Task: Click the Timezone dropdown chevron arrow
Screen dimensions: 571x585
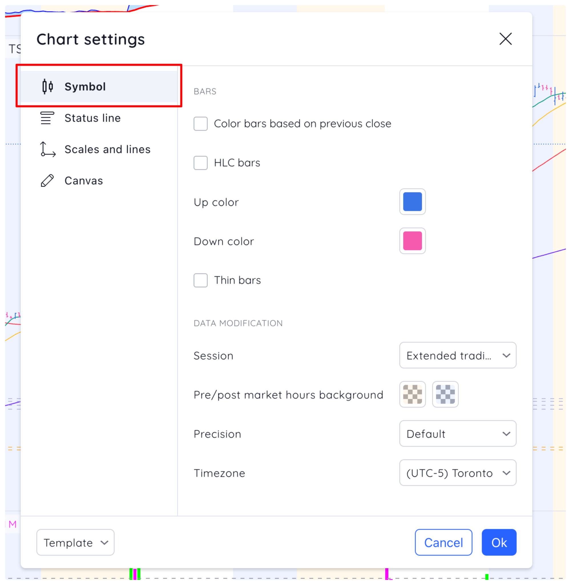Action: [x=506, y=473]
